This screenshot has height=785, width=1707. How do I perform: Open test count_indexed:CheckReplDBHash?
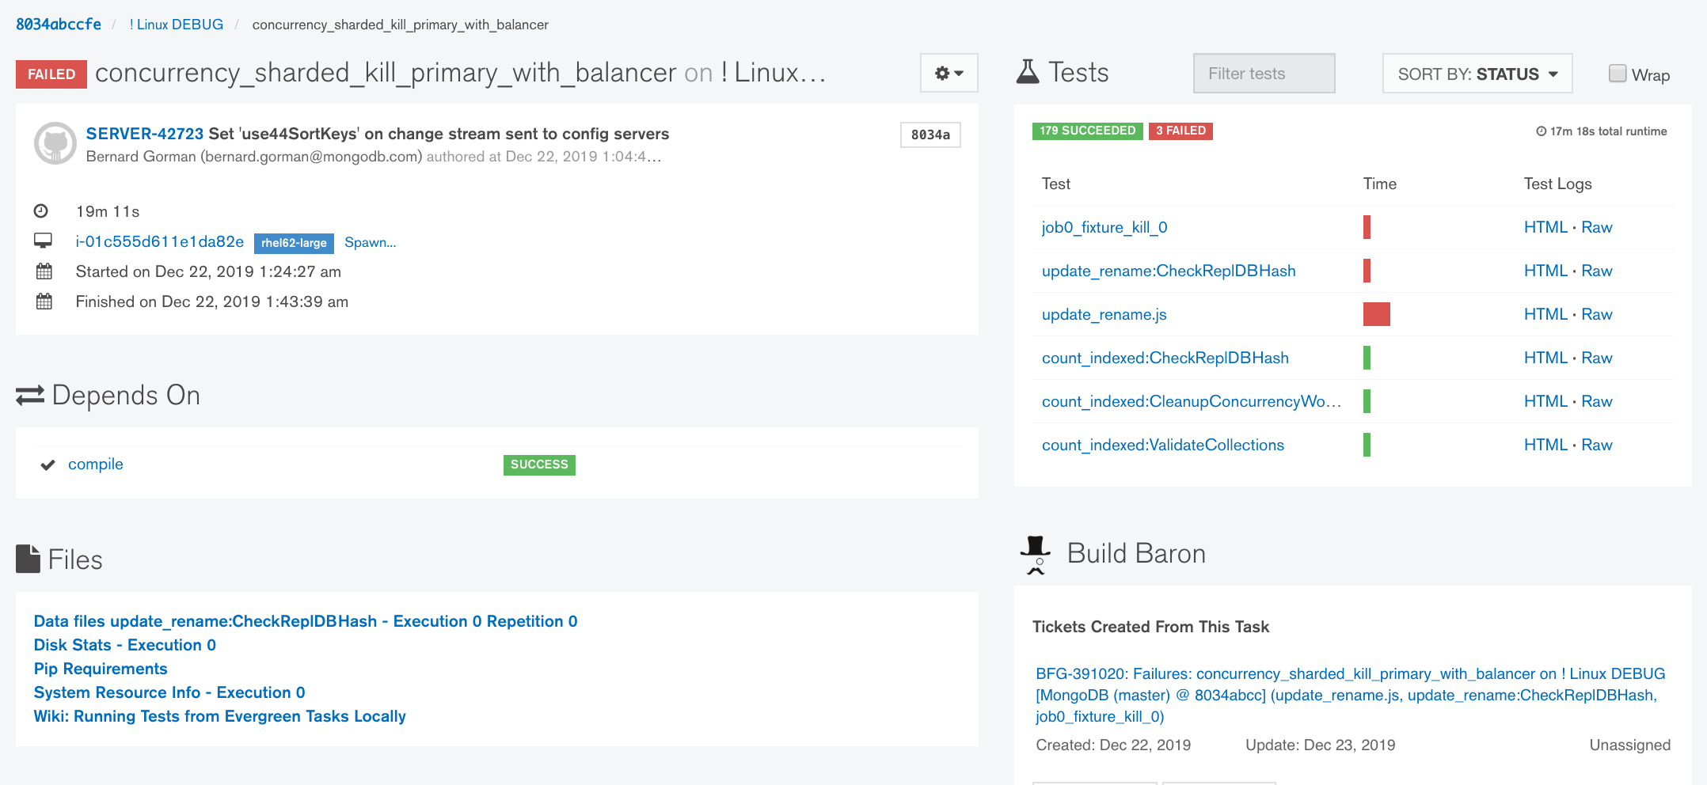pyautogui.click(x=1165, y=358)
